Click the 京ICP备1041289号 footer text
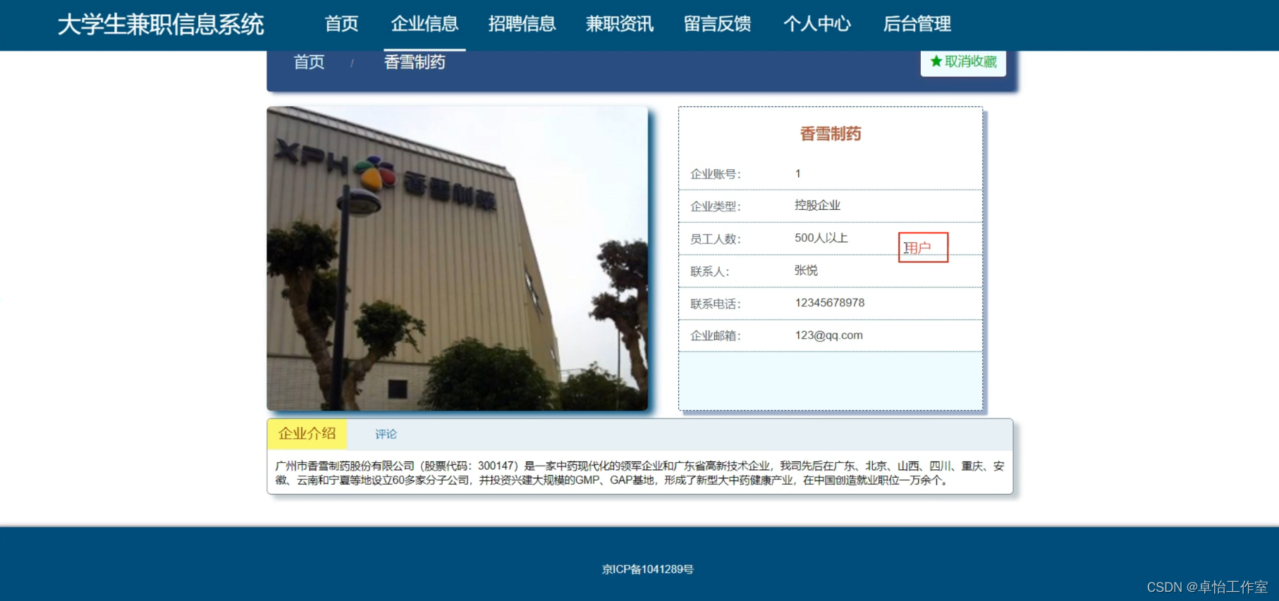 click(x=647, y=569)
